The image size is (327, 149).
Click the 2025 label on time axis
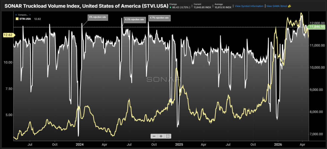[x=179, y=145]
